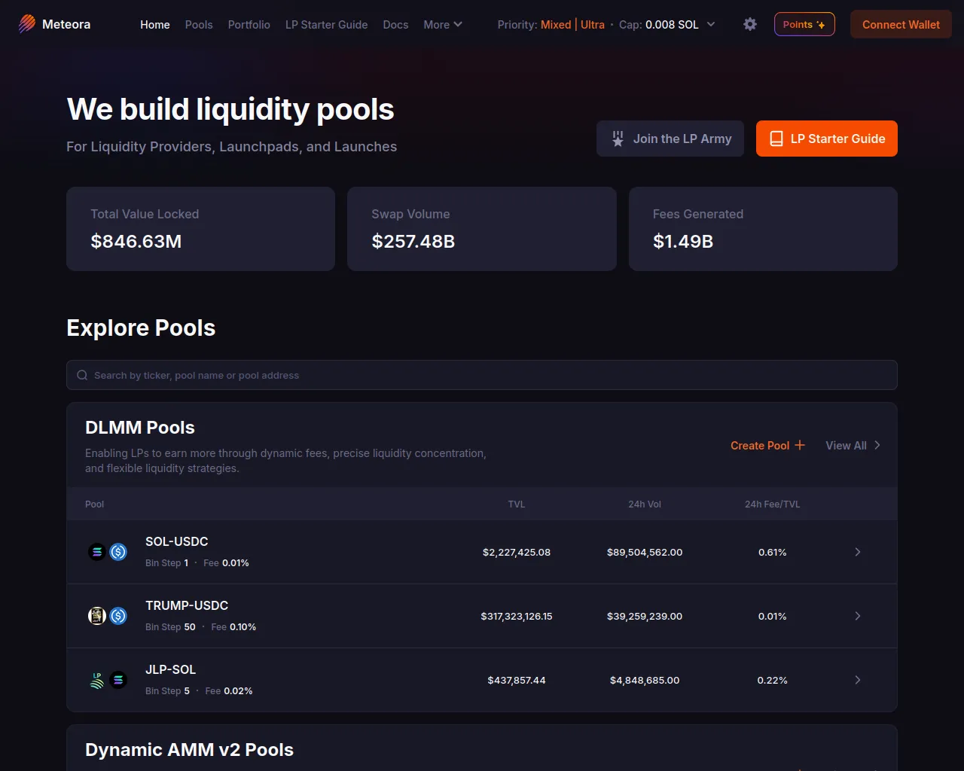Click the medal icon on Join LP Army
Screen dimensions: 964x771
pos(618,139)
